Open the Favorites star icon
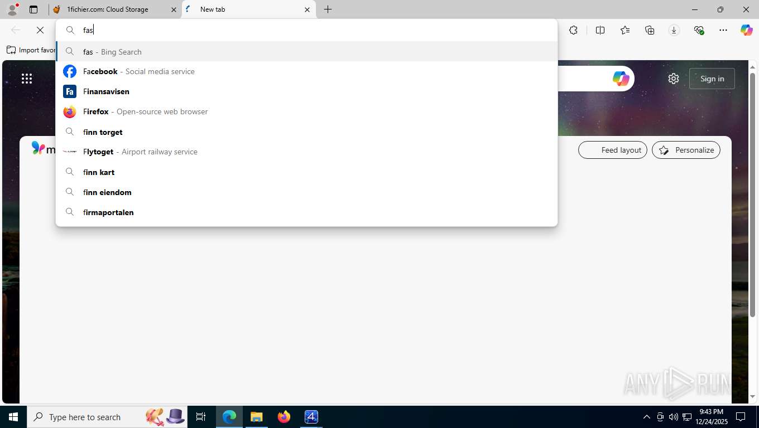759x428 pixels. coord(625,30)
